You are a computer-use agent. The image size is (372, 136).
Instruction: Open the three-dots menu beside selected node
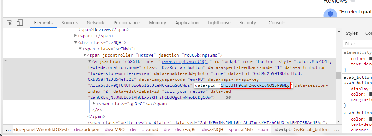(x=5, y=61)
